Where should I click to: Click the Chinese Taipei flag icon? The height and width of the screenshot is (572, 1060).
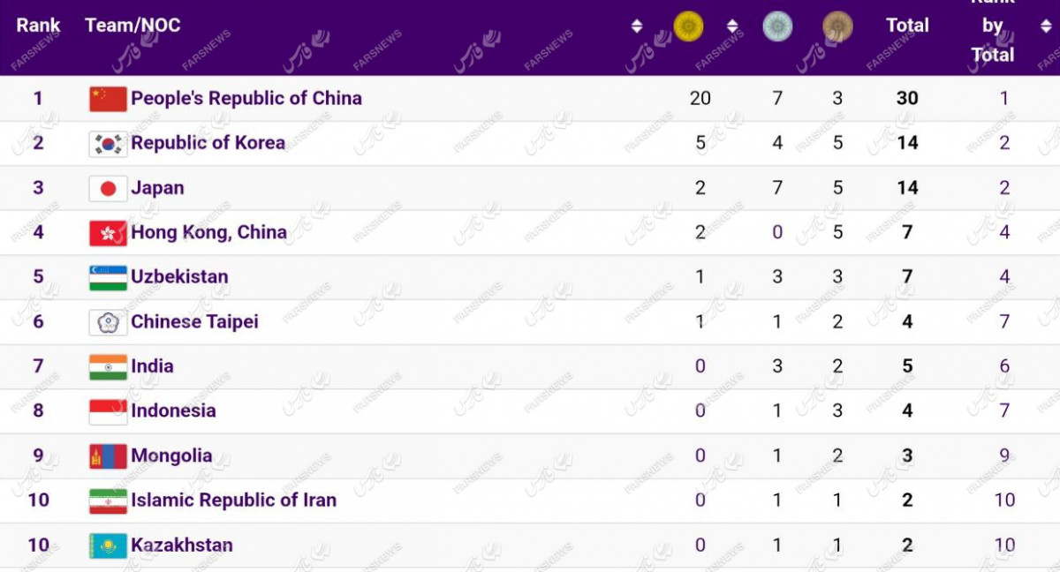pos(108,322)
